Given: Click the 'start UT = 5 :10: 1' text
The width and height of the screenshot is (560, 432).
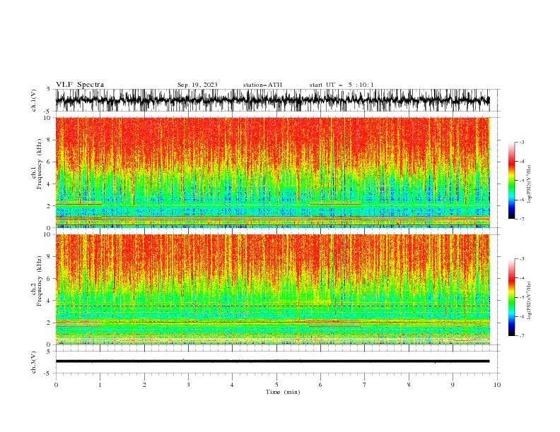Looking at the screenshot, I should tap(342, 85).
